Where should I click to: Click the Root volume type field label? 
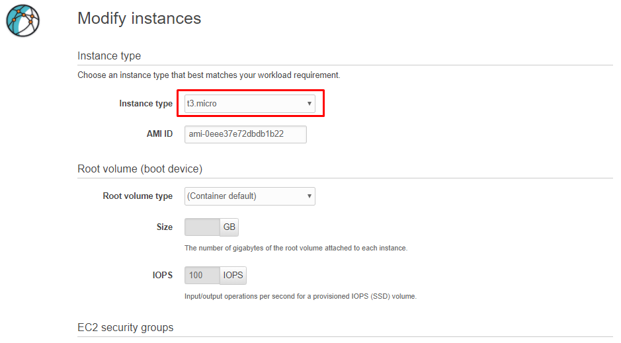[x=138, y=196]
